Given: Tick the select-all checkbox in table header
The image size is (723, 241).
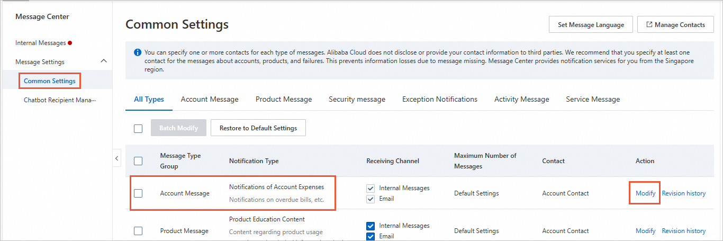Looking at the screenshot, I should (x=138, y=160).
